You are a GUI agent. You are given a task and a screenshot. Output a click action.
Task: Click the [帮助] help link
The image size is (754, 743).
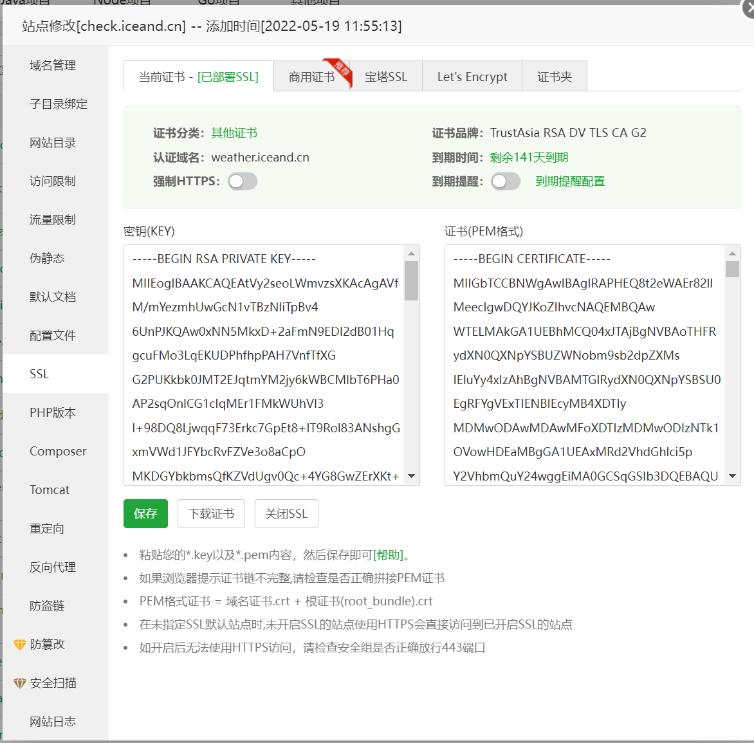pyautogui.click(x=388, y=555)
